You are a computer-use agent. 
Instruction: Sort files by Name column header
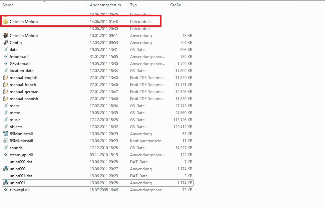8,5
